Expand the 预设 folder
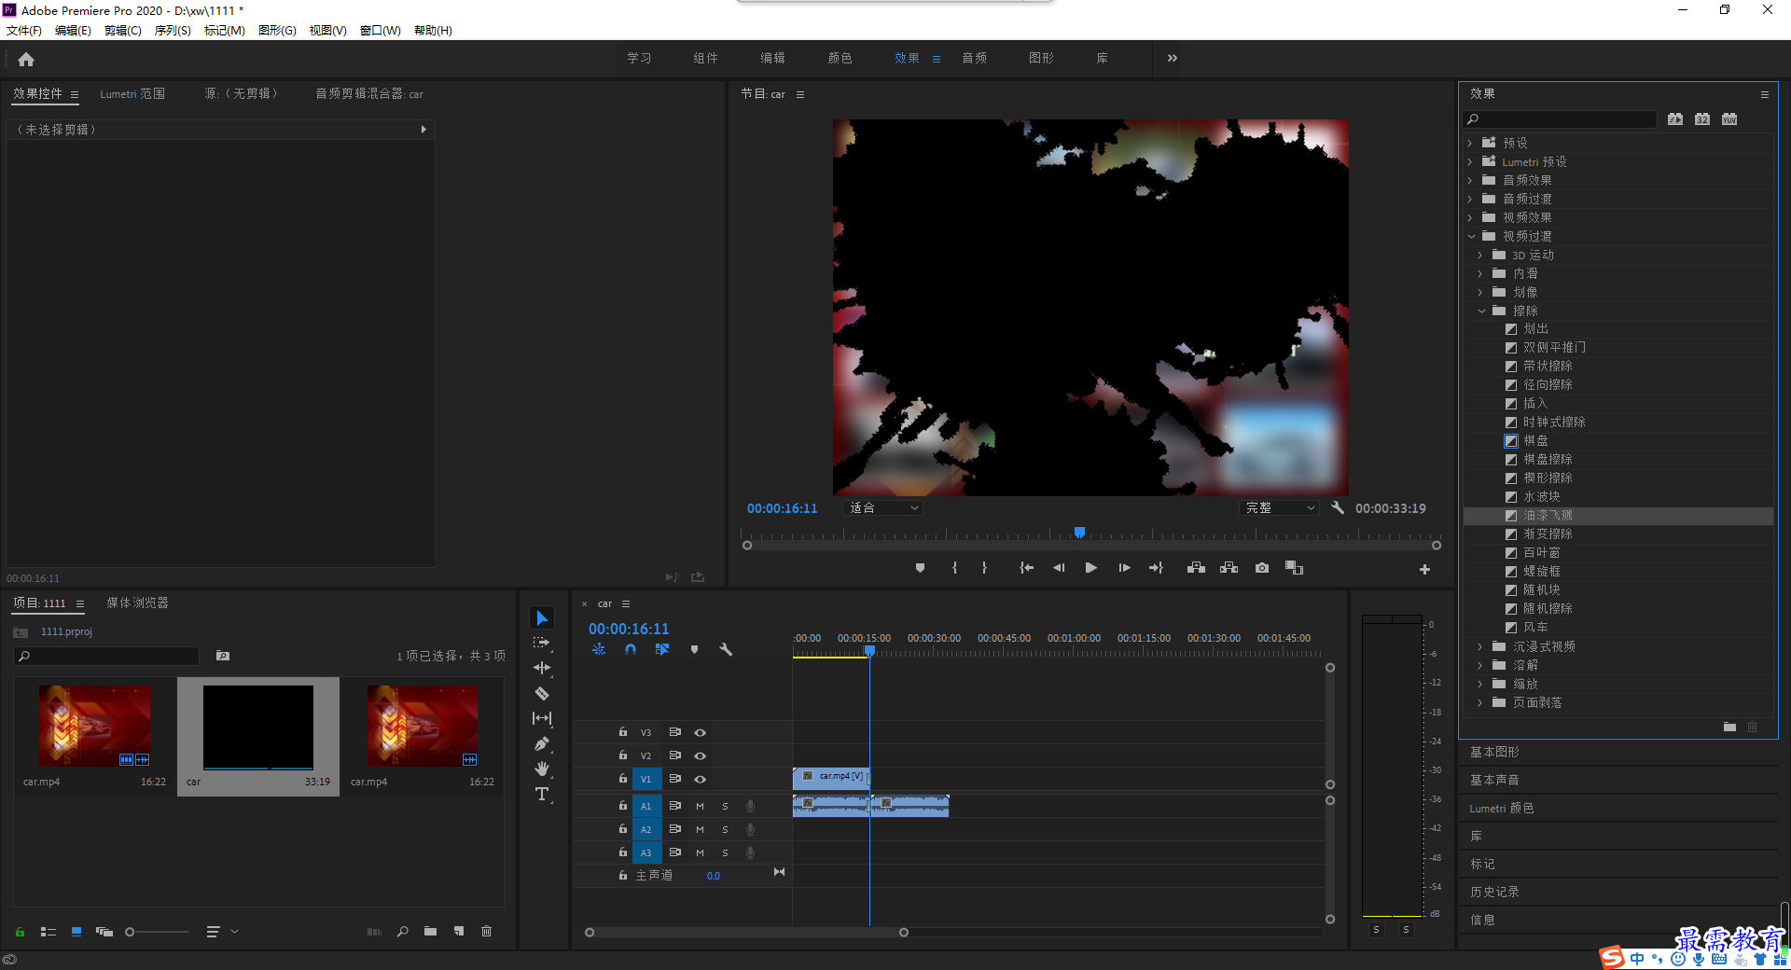1791x970 pixels. (1470, 143)
